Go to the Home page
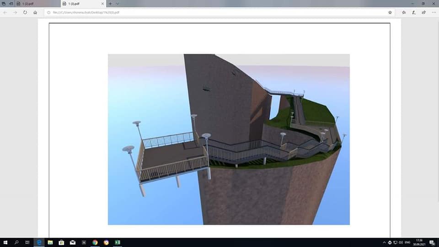439x247 pixels. click(35, 12)
